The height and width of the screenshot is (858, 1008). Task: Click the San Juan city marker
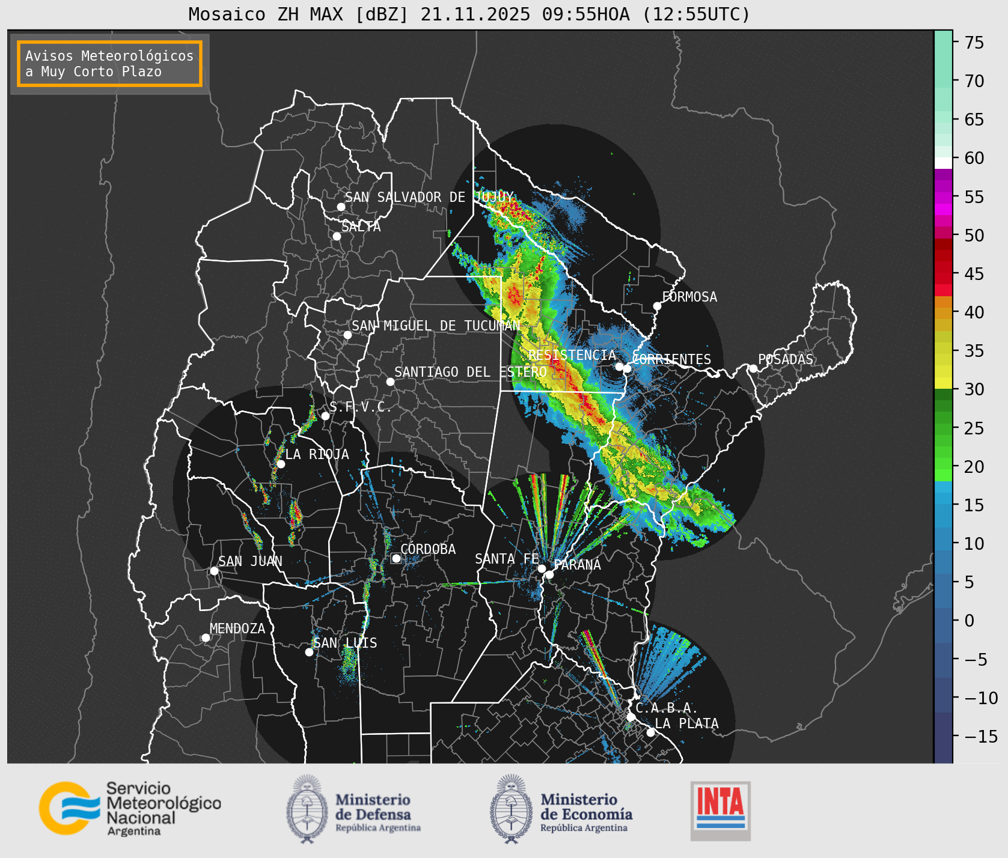point(214,571)
